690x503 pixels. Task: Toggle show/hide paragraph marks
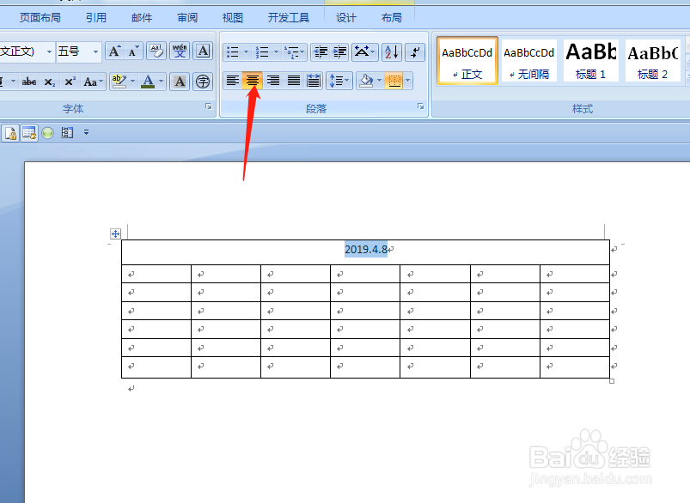point(414,52)
